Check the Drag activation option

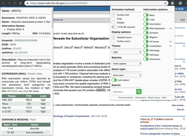tap(113, 19)
